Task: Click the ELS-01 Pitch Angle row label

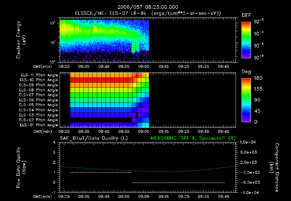Action: pyautogui.click(x=39, y=125)
